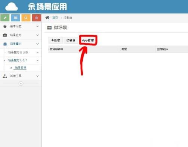Click the +新增 button
The height and width of the screenshot is (147, 188).
(56, 40)
